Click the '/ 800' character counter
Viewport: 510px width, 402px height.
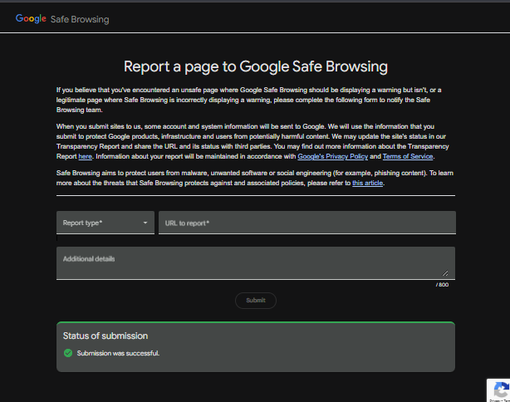tap(442, 285)
